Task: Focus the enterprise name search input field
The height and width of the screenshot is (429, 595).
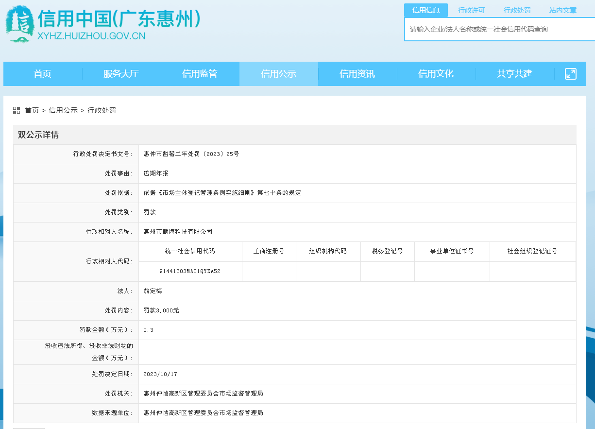Action: [x=499, y=29]
